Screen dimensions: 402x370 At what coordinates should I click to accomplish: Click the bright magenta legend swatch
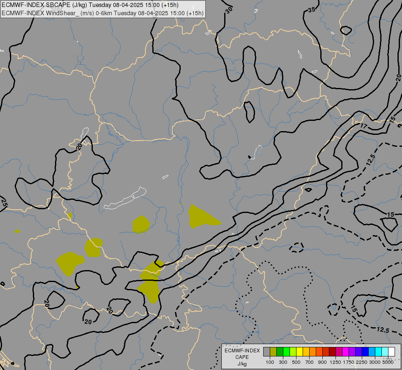click(346, 351)
